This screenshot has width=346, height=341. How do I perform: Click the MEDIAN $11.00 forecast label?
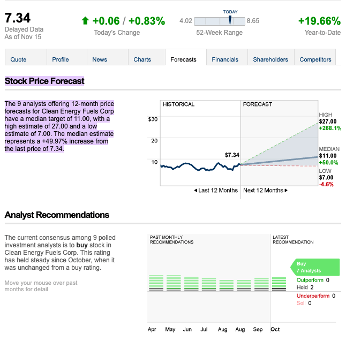click(x=329, y=155)
